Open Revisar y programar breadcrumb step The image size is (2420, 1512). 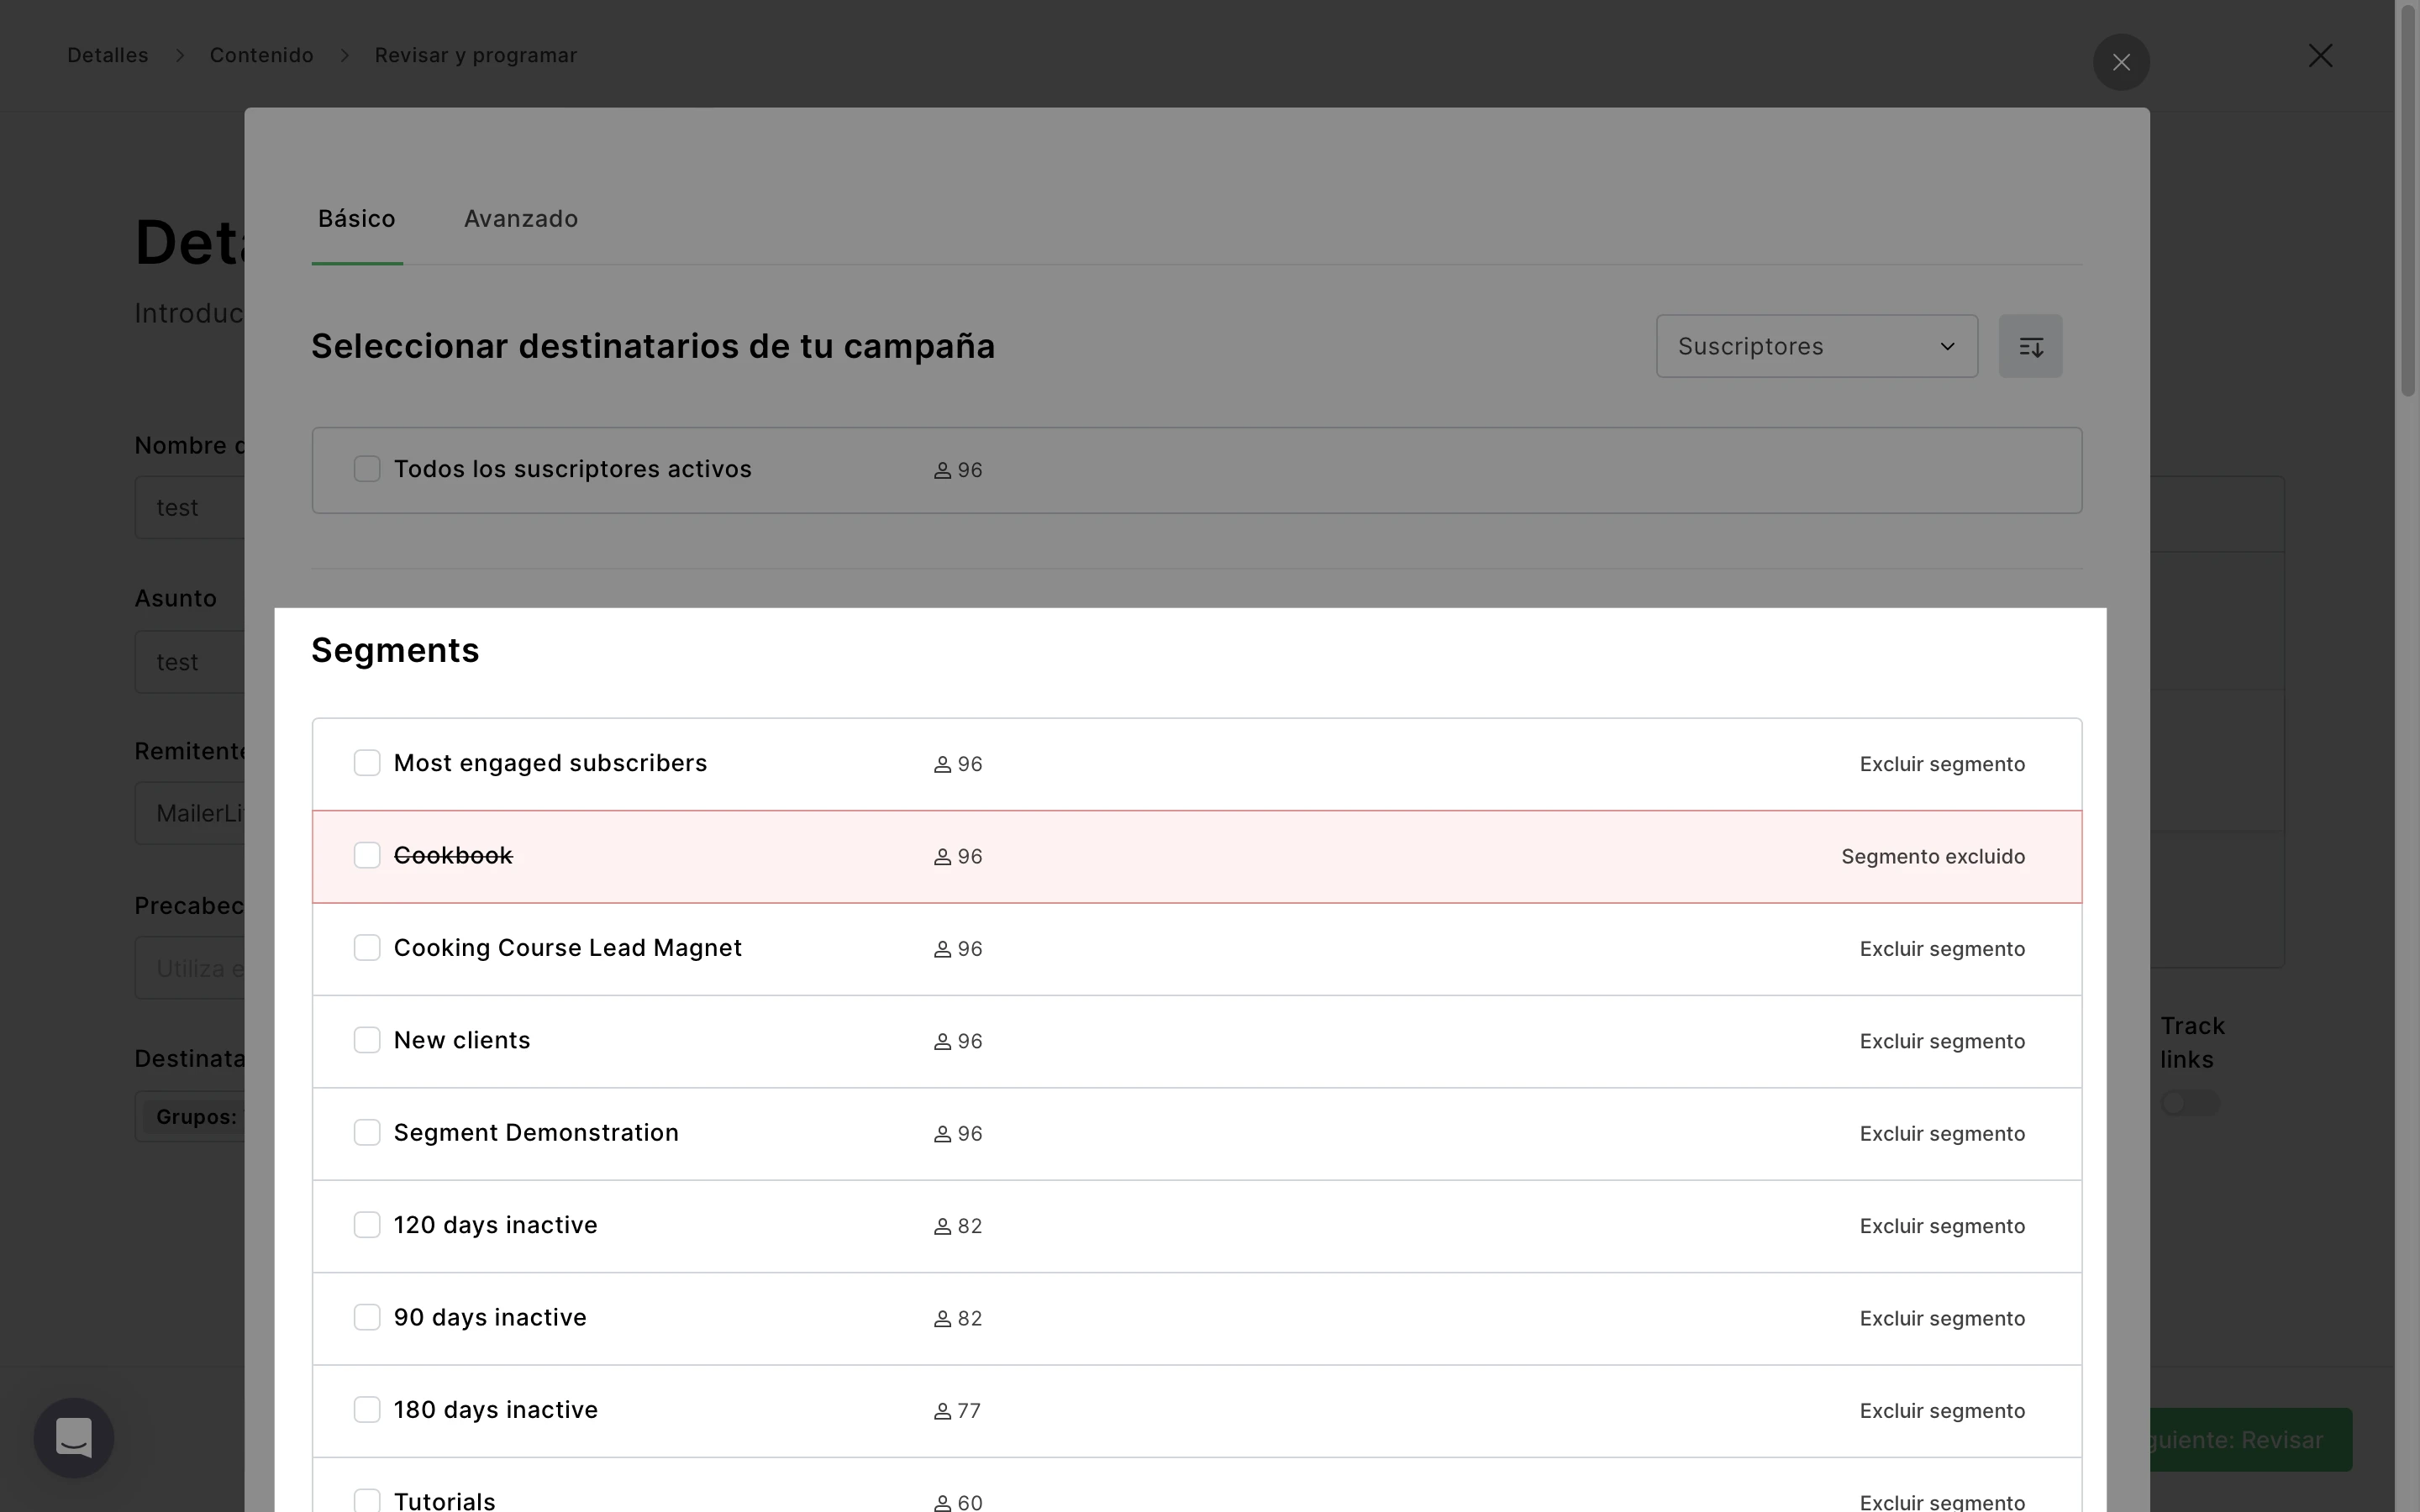click(475, 55)
